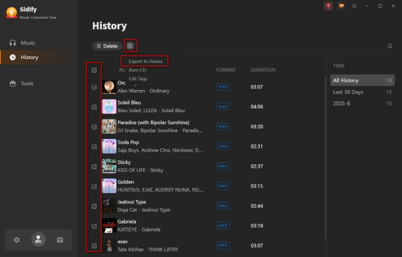This screenshot has width=402, height=257.
Task: Click the artist text Tate McRae - THINK LATER
Action: coord(147,250)
